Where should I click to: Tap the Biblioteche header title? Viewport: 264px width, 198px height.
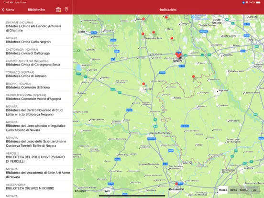36,10
